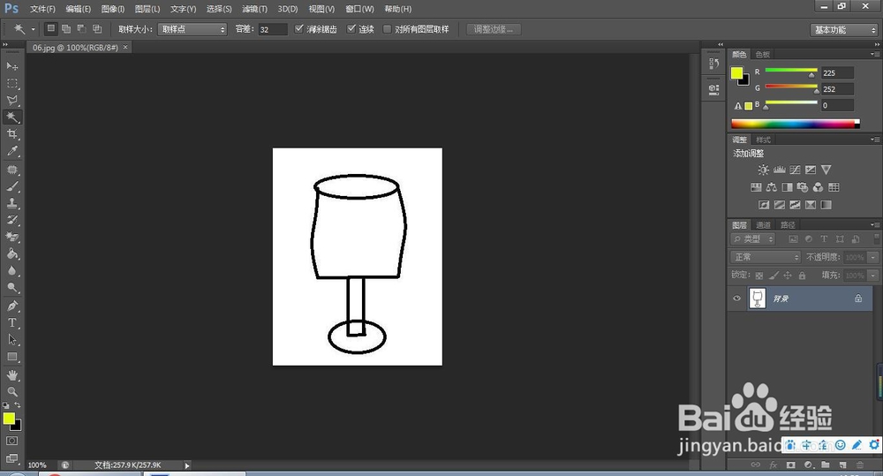Open the 图像(I) menu

click(x=113, y=9)
